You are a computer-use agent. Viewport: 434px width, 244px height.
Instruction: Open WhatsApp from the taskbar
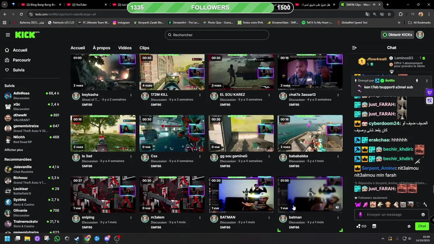tap(57, 239)
